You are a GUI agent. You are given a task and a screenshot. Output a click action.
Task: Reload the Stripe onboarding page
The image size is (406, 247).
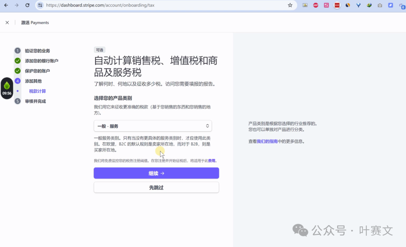27,5
